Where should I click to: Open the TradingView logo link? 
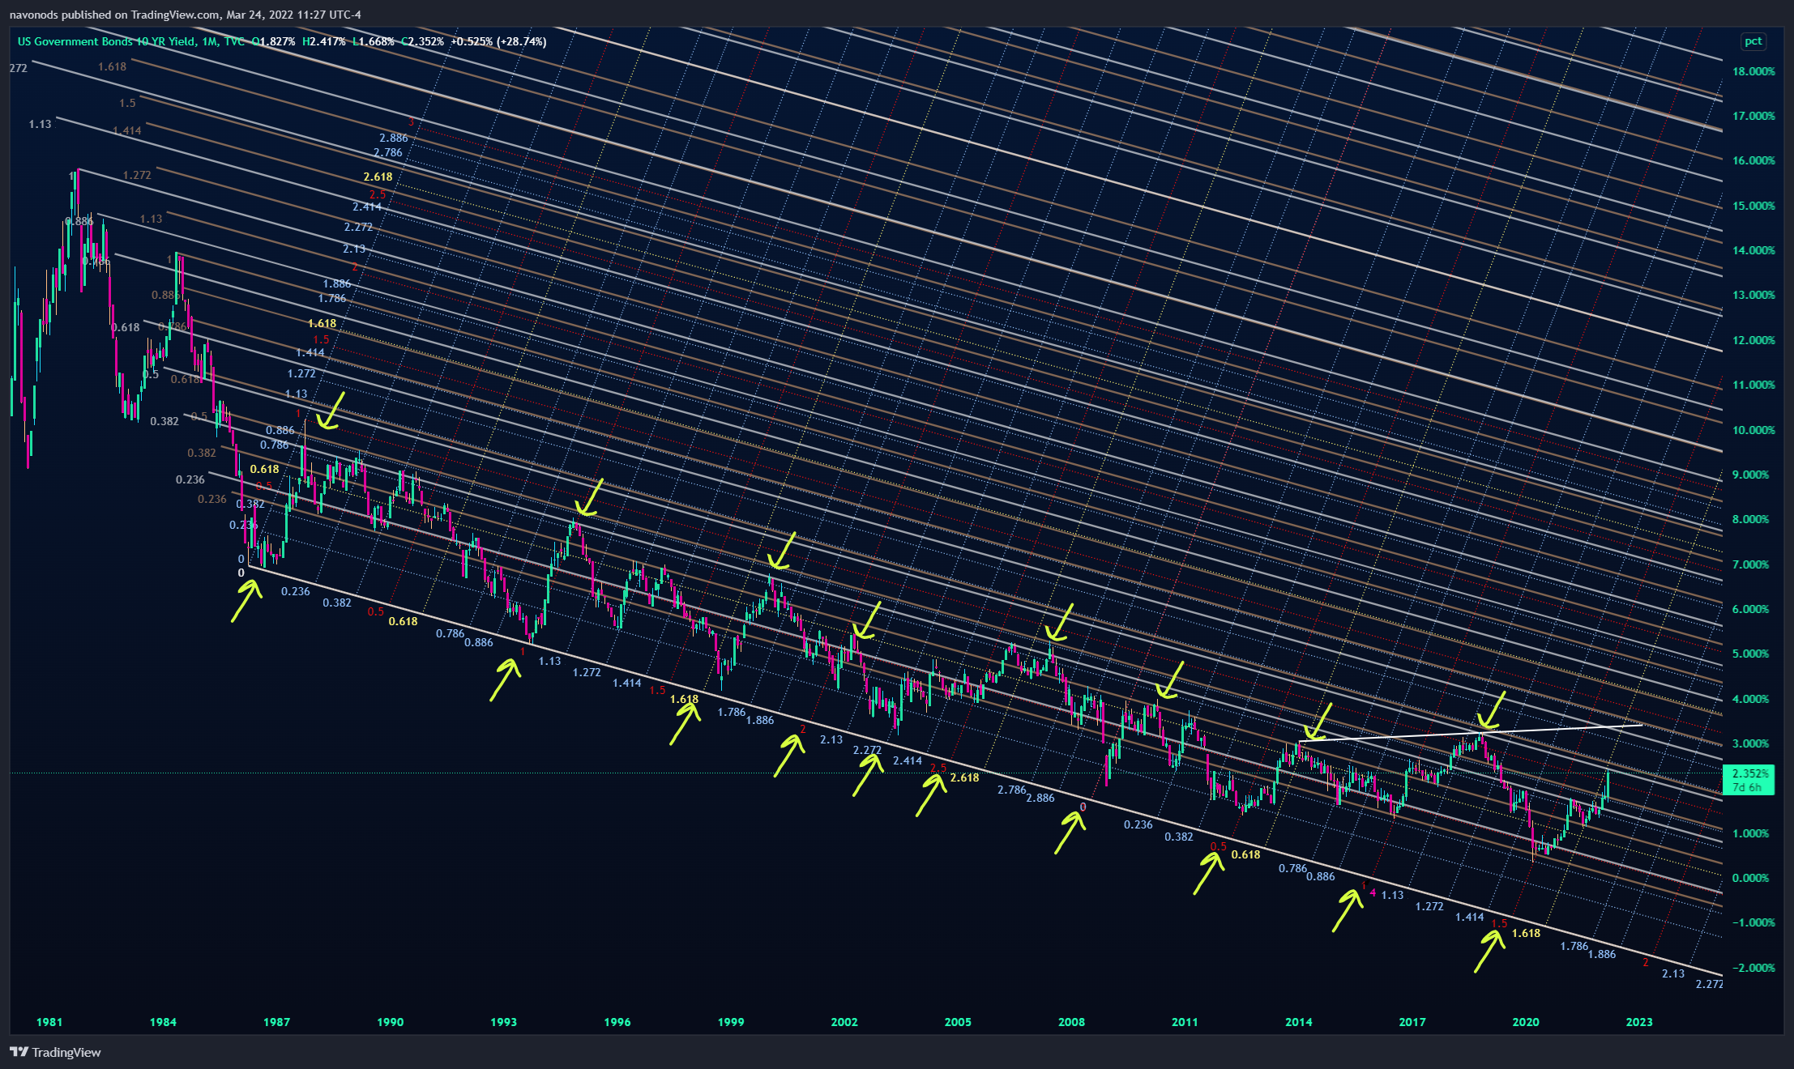click(55, 1052)
